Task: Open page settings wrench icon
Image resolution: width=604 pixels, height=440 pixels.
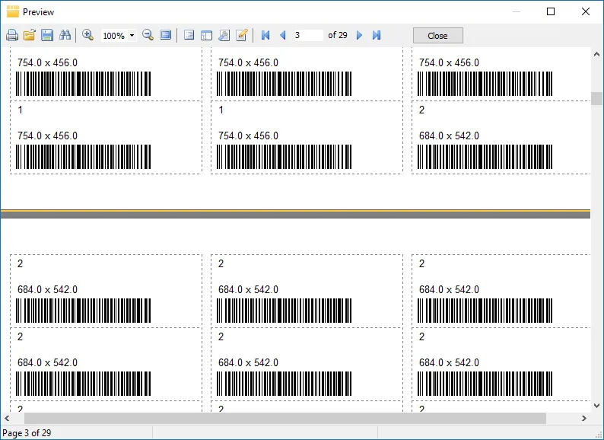Action: click(224, 35)
